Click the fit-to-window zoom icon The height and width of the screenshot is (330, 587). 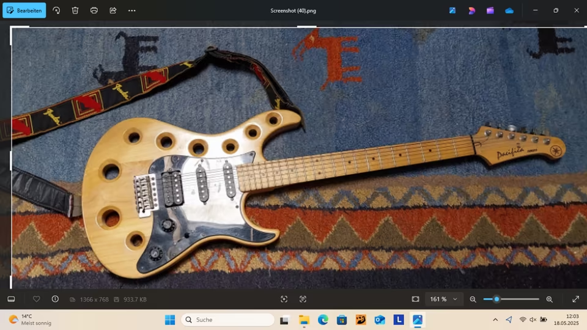[x=416, y=299]
